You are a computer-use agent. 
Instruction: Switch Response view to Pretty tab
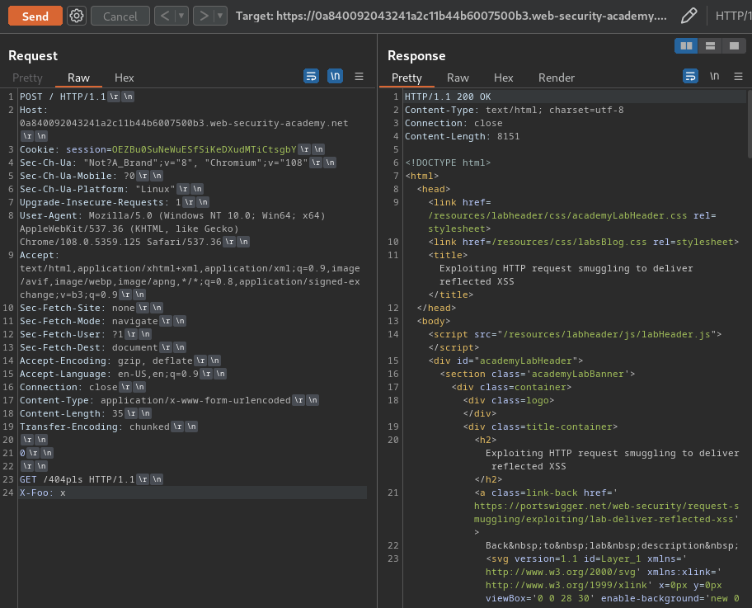pyautogui.click(x=407, y=78)
